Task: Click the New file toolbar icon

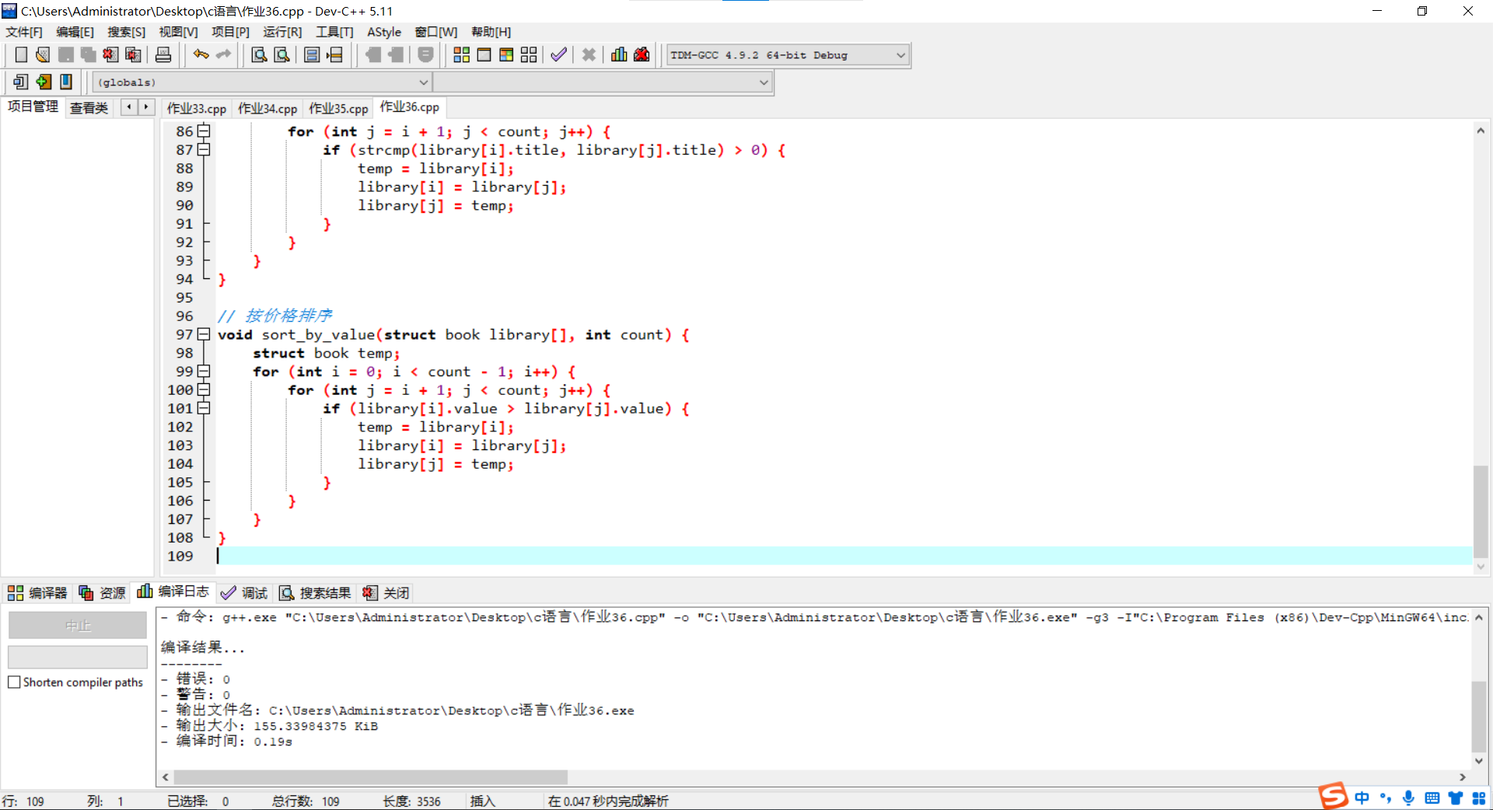Action: 21,54
